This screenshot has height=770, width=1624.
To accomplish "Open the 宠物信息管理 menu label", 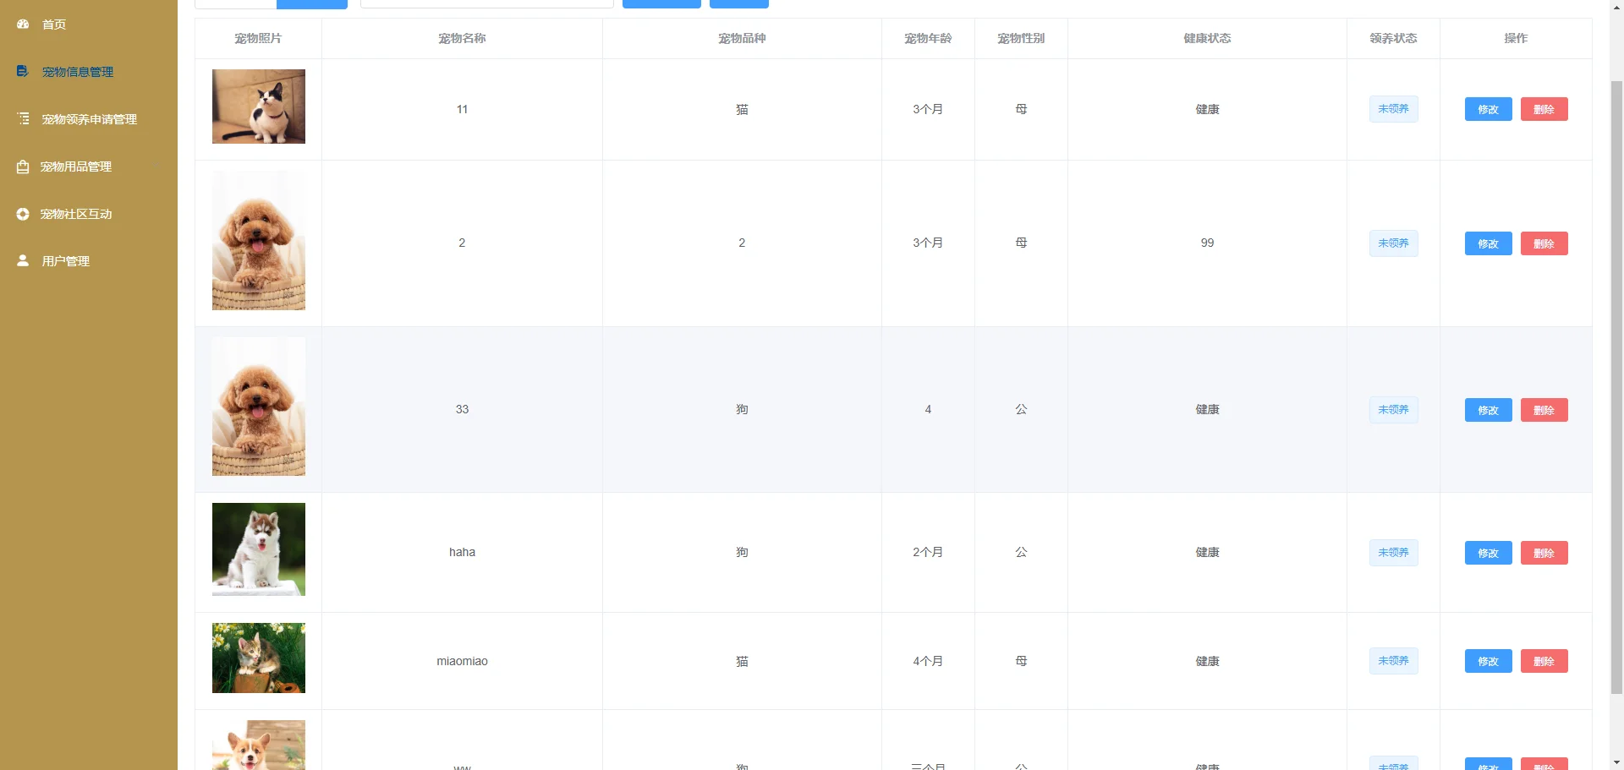I will pyautogui.click(x=78, y=72).
